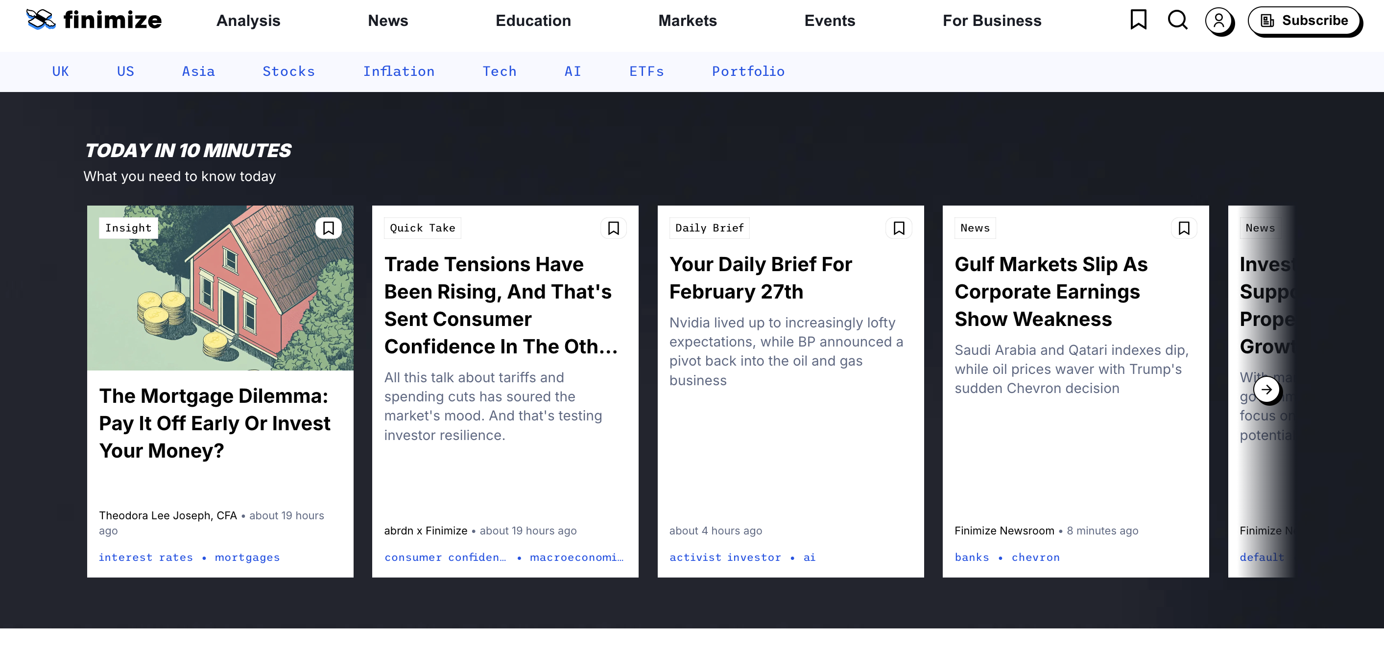Open the Markets menu
The height and width of the screenshot is (648, 1384).
pos(687,21)
